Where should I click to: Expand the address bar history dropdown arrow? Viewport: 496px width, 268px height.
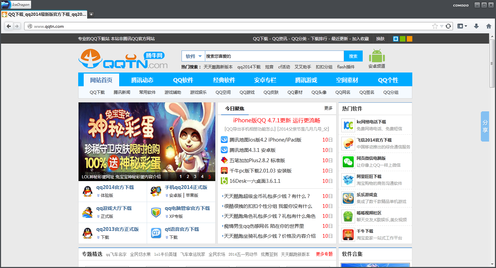pos(442,26)
